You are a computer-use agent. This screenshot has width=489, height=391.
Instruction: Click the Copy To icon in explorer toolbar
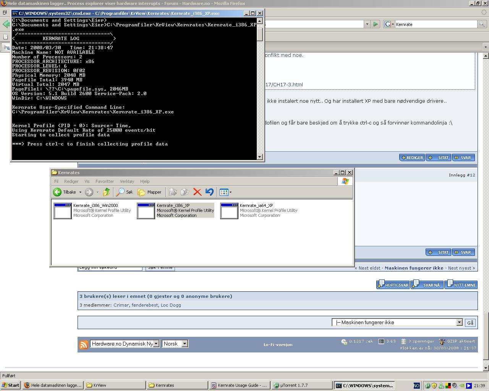(x=185, y=192)
